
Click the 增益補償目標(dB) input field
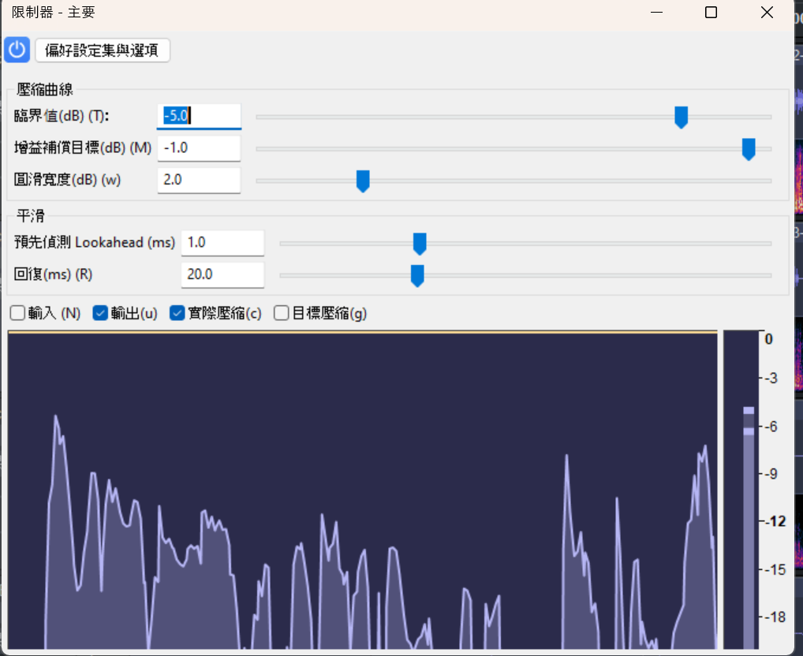point(199,148)
